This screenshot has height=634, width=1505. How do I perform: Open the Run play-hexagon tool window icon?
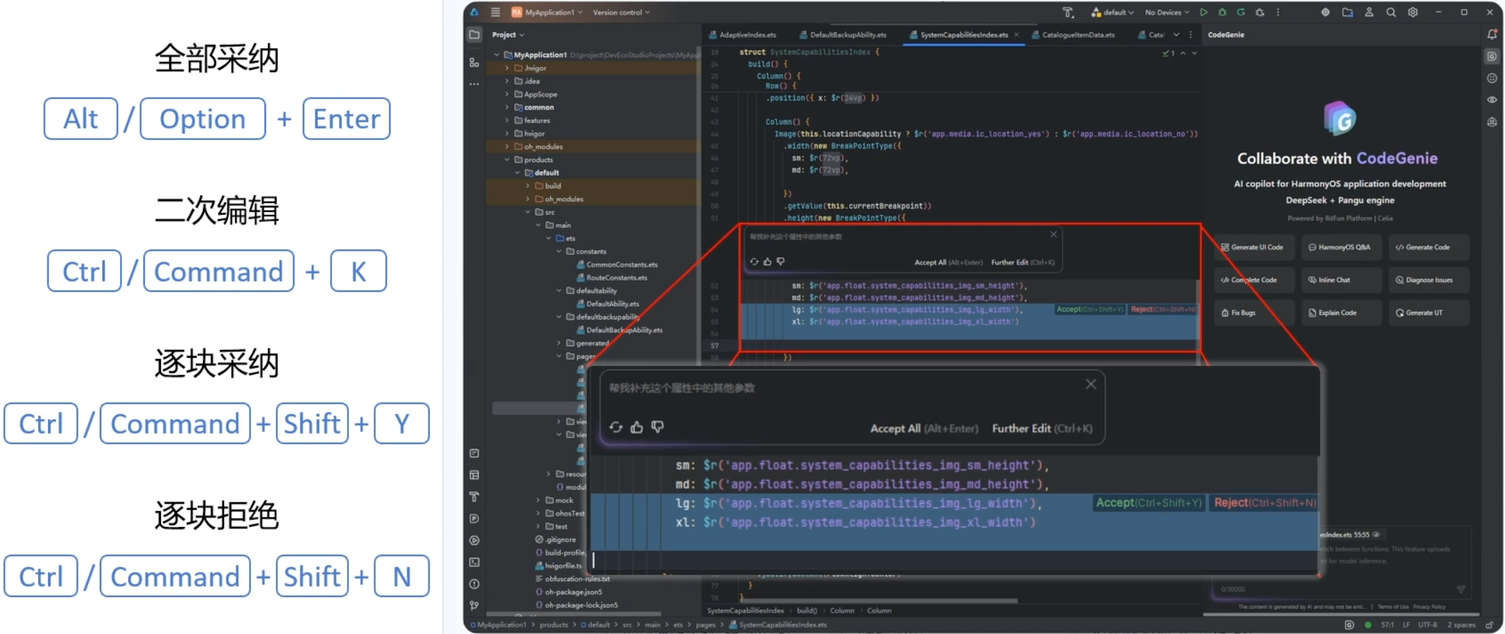tap(474, 540)
